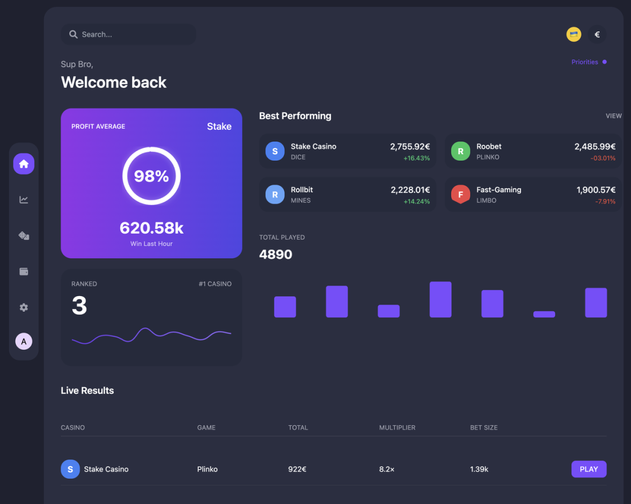Image resolution: width=631 pixels, height=504 pixels.
Task: Focus the Search input field
Action: click(x=129, y=34)
